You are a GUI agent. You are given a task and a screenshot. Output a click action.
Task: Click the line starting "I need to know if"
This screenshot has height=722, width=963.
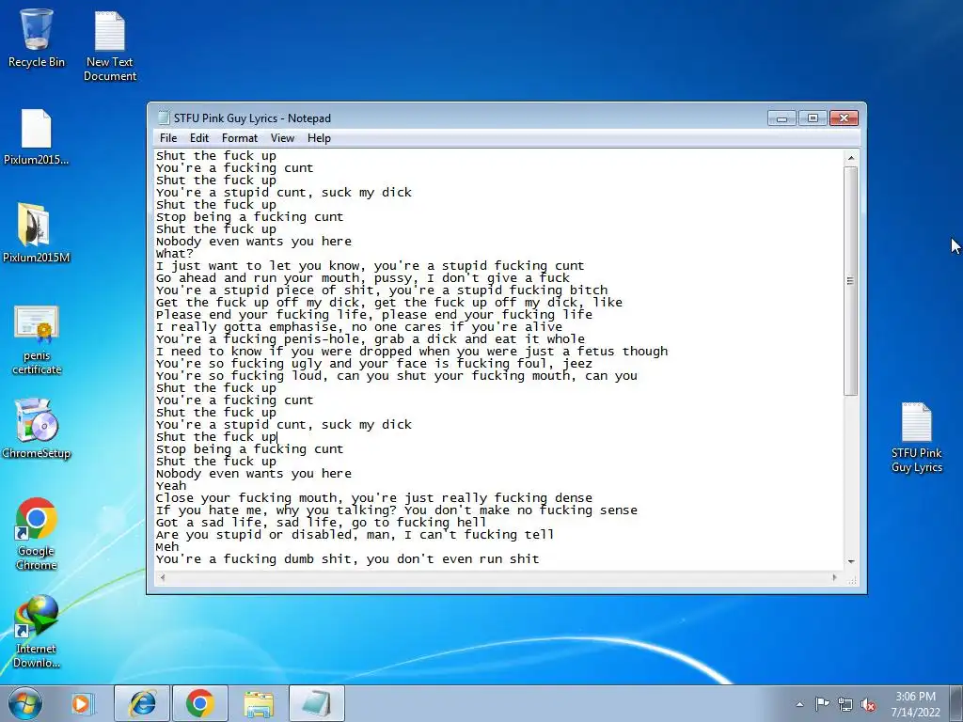pos(412,352)
